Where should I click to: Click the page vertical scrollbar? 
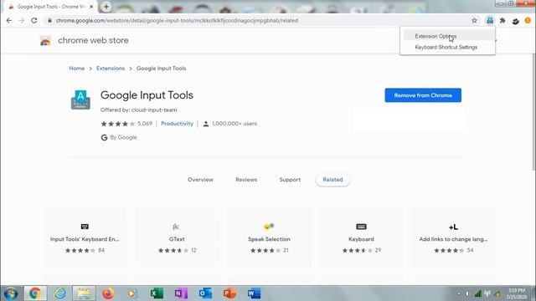click(x=533, y=113)
